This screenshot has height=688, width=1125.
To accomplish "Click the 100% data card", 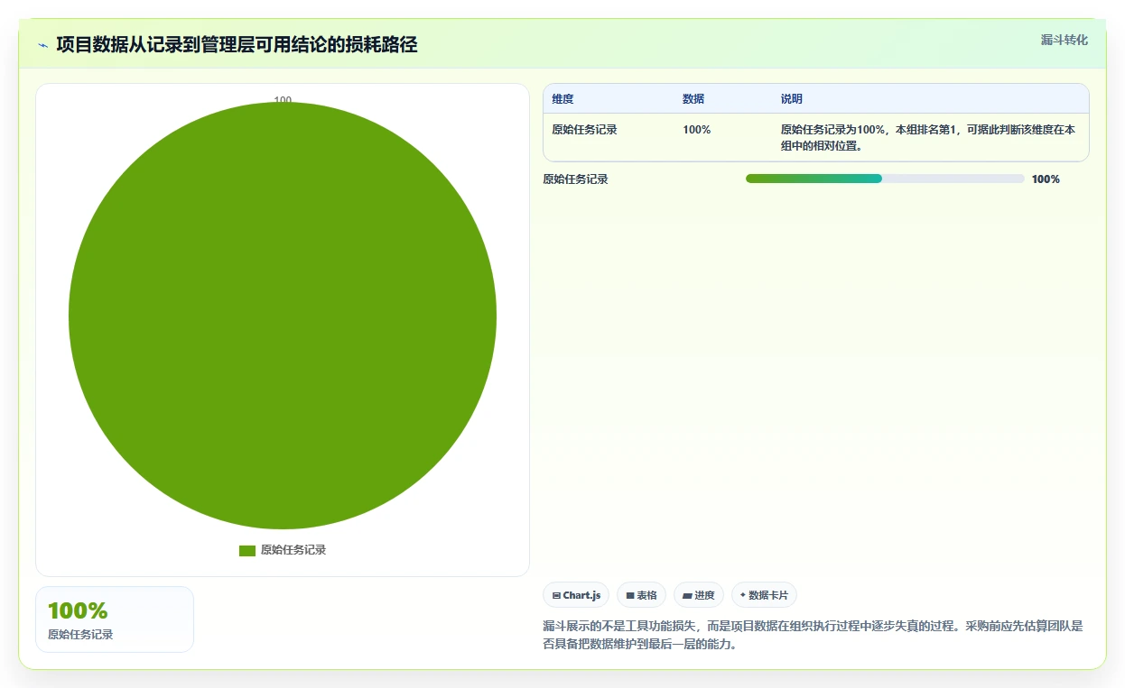I will [x=115, y=619].
